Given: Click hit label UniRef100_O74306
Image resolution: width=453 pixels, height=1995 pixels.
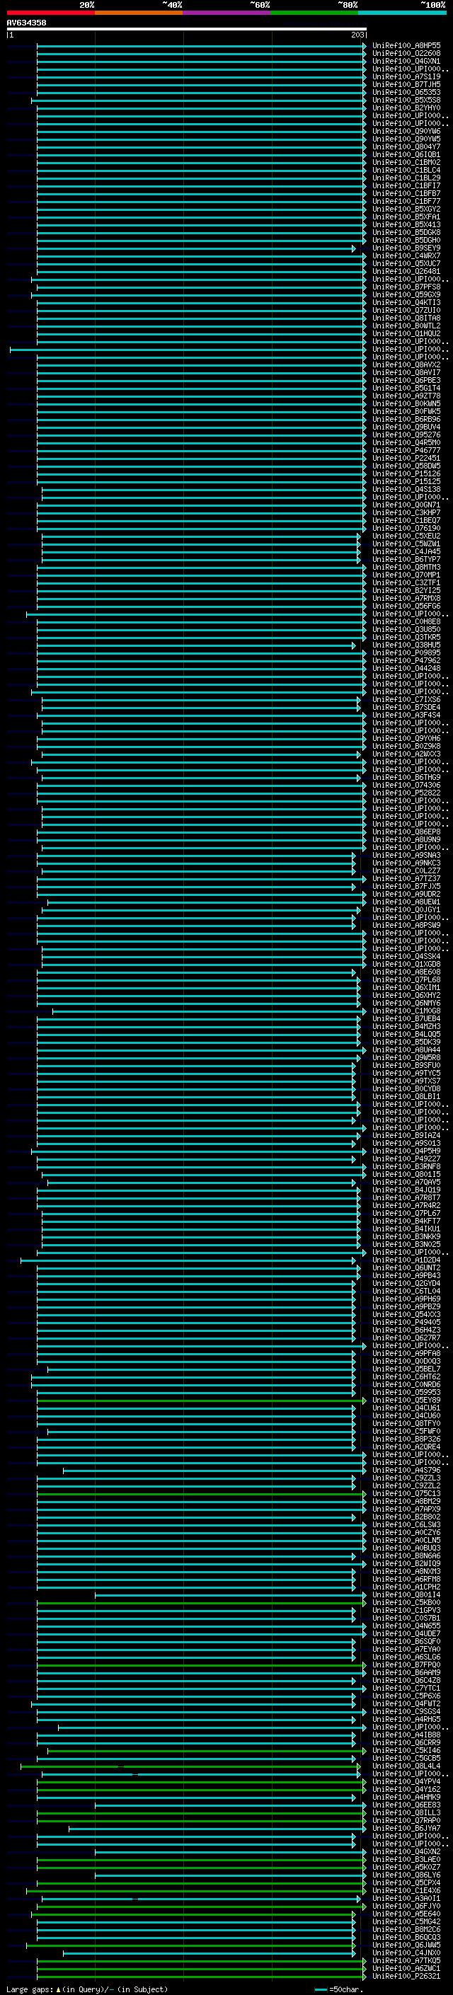Looking at the screenshot, I should click(406, 786).
